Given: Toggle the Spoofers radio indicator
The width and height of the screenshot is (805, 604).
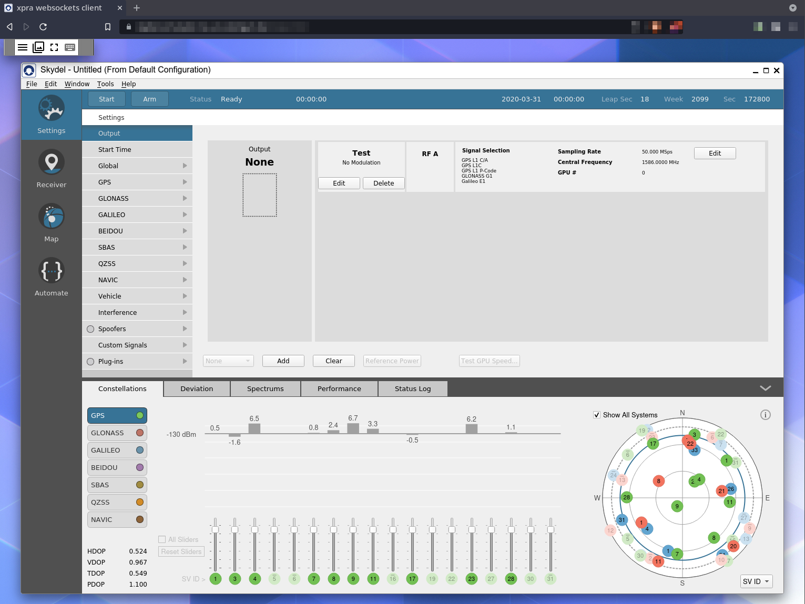Looking at the screenshot, I should pos(90,329).
